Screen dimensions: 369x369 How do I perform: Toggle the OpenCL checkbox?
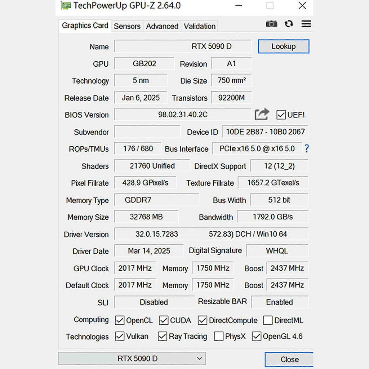point(120,320)
